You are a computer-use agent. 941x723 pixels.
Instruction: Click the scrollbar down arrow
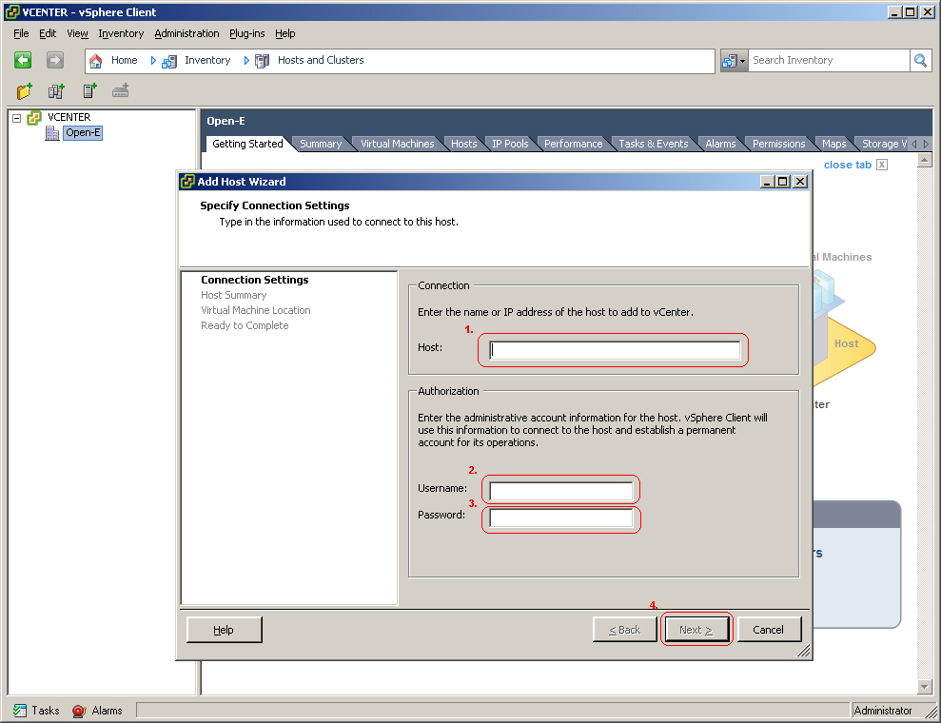924,687
